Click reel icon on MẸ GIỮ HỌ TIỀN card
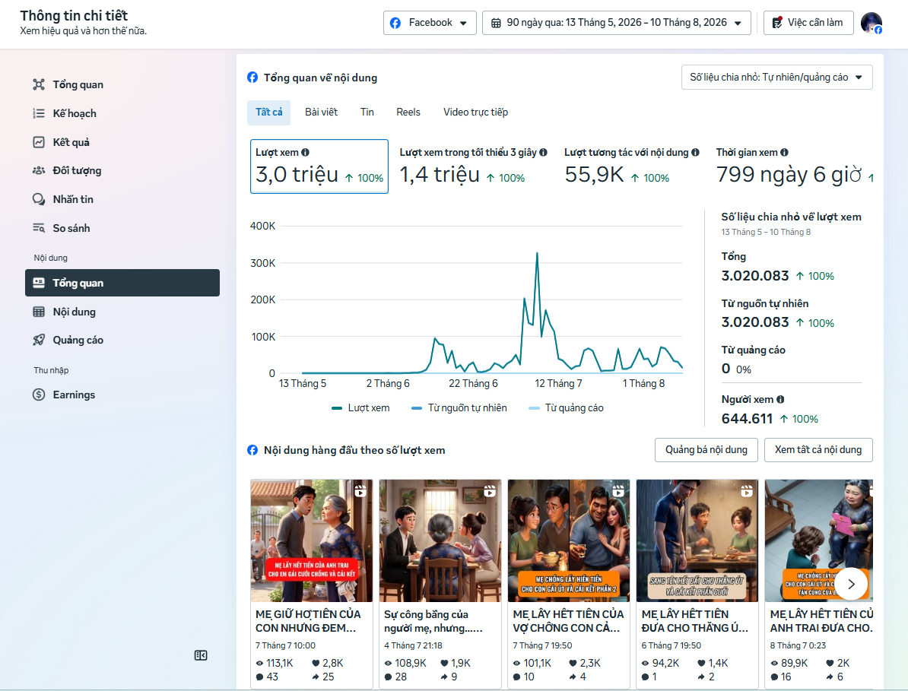Image resolution: width=908 pixels, height=691 pixels. tap(360, 491)
